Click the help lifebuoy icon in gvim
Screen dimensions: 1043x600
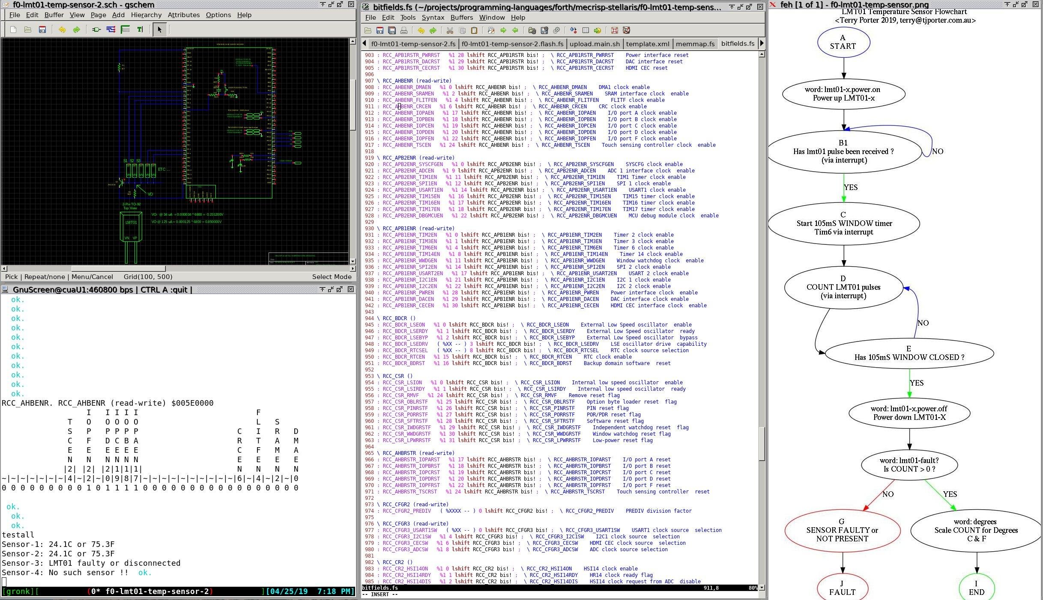click(614, 30)
